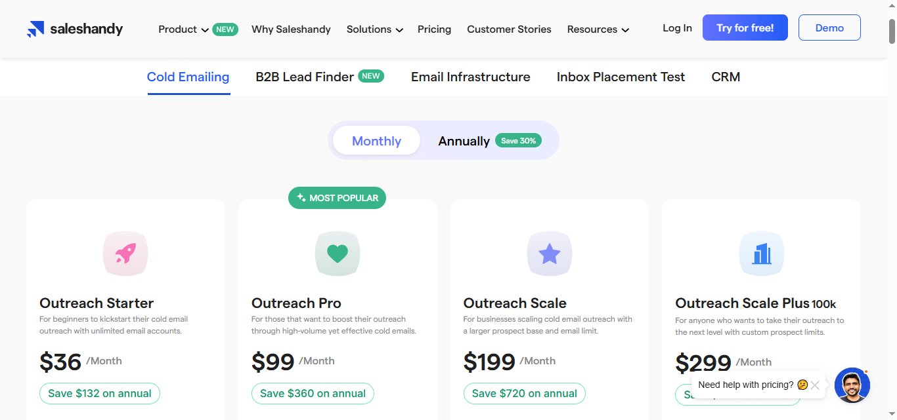Click the winking emoji in the pricing help bubble
This screenshot has height=420, width=897.
pyautogui.click(x=802, y=385)
